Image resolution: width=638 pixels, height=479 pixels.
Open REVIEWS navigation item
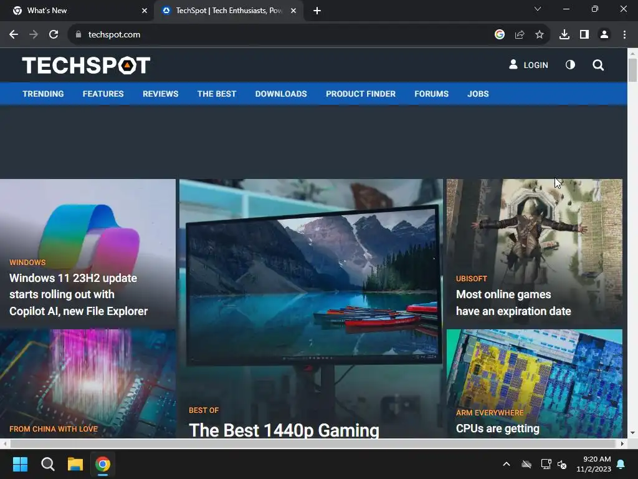(160, 94)
